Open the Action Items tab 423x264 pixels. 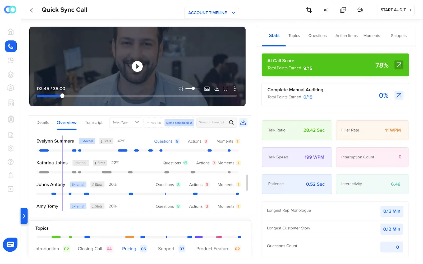(346, 36)
